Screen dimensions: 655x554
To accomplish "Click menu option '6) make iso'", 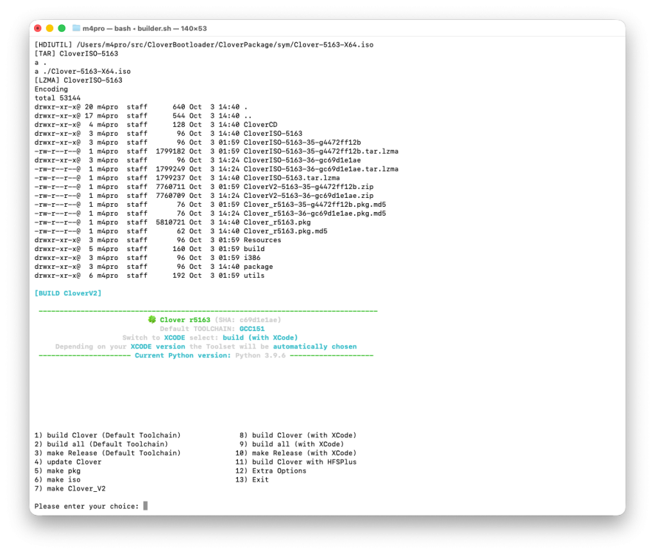I will (x=57, y=479).
